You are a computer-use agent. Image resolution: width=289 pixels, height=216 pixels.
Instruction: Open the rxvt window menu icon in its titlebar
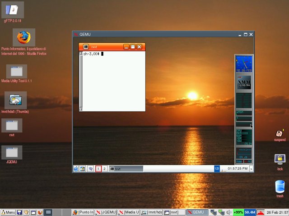(x=85, y=47)
